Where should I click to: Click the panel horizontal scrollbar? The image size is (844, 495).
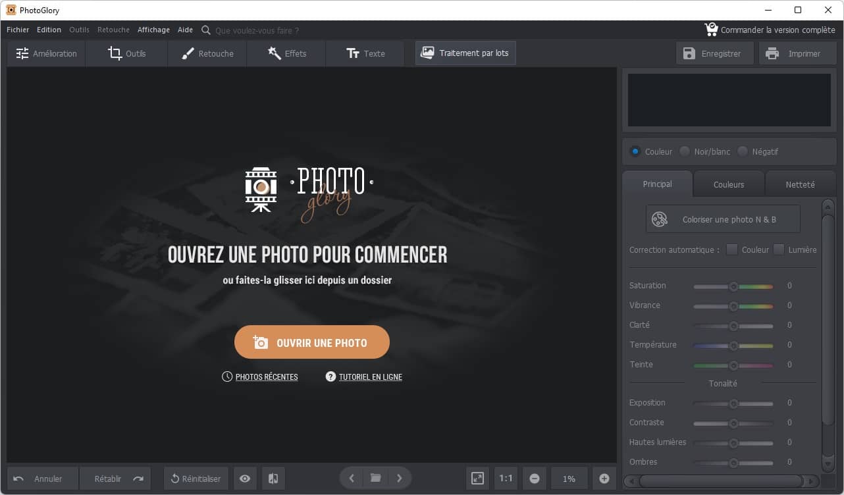tap(721, 481)
